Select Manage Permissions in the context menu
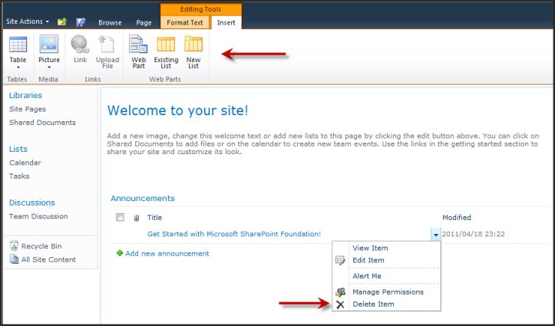This screenshot has height=326, width=555. tap(387, 291)
